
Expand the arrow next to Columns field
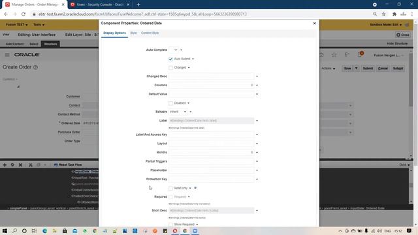[257, 86]
